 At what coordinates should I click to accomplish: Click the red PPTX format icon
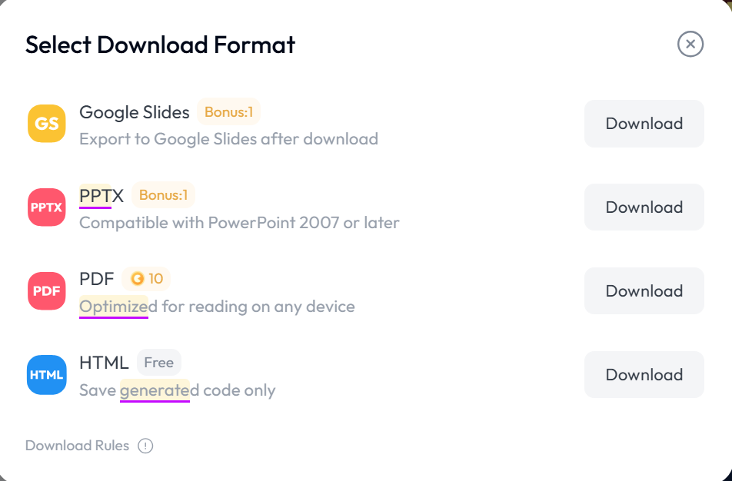click(47, 207)
